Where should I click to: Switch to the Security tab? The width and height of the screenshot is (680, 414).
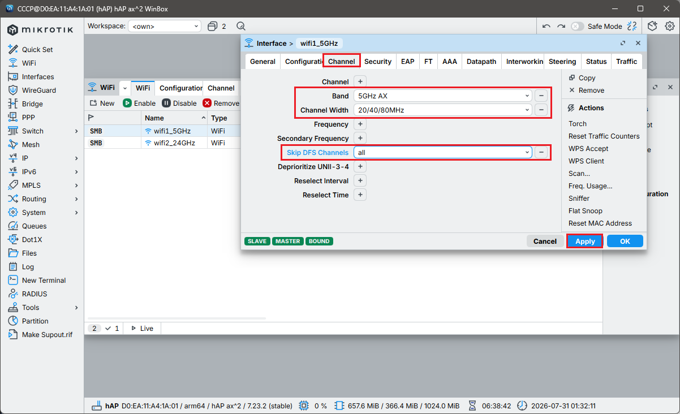378,61
